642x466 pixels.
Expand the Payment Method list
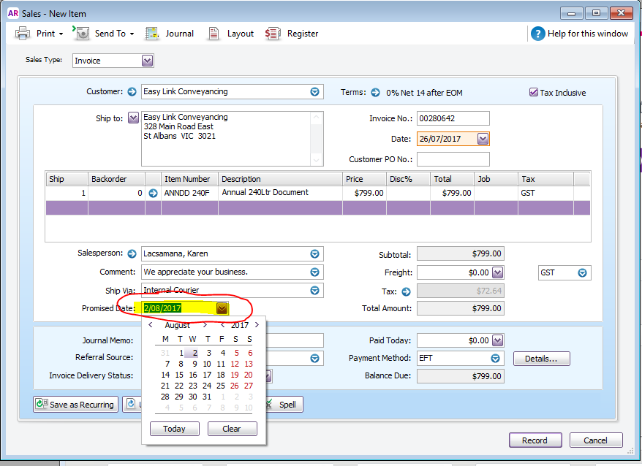click(x=495, y=359)
